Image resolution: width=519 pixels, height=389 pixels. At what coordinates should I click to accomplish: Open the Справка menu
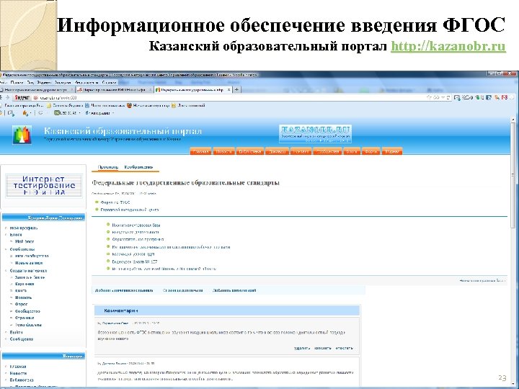[109, 82]
